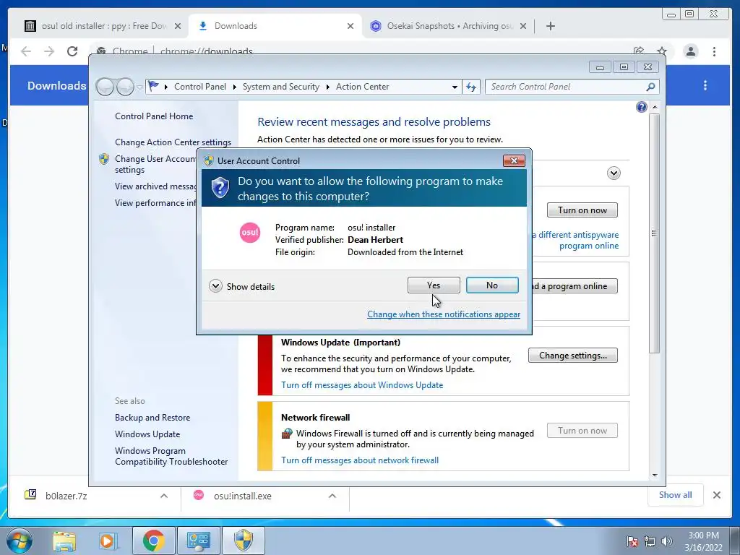Viewport: 740px width, 555px height.
Task: Expand the arrow after System and Security
Action: 327,87
